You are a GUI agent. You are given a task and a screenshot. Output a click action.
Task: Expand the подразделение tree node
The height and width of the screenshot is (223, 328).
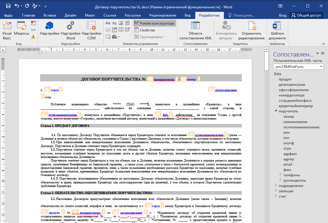276,185
